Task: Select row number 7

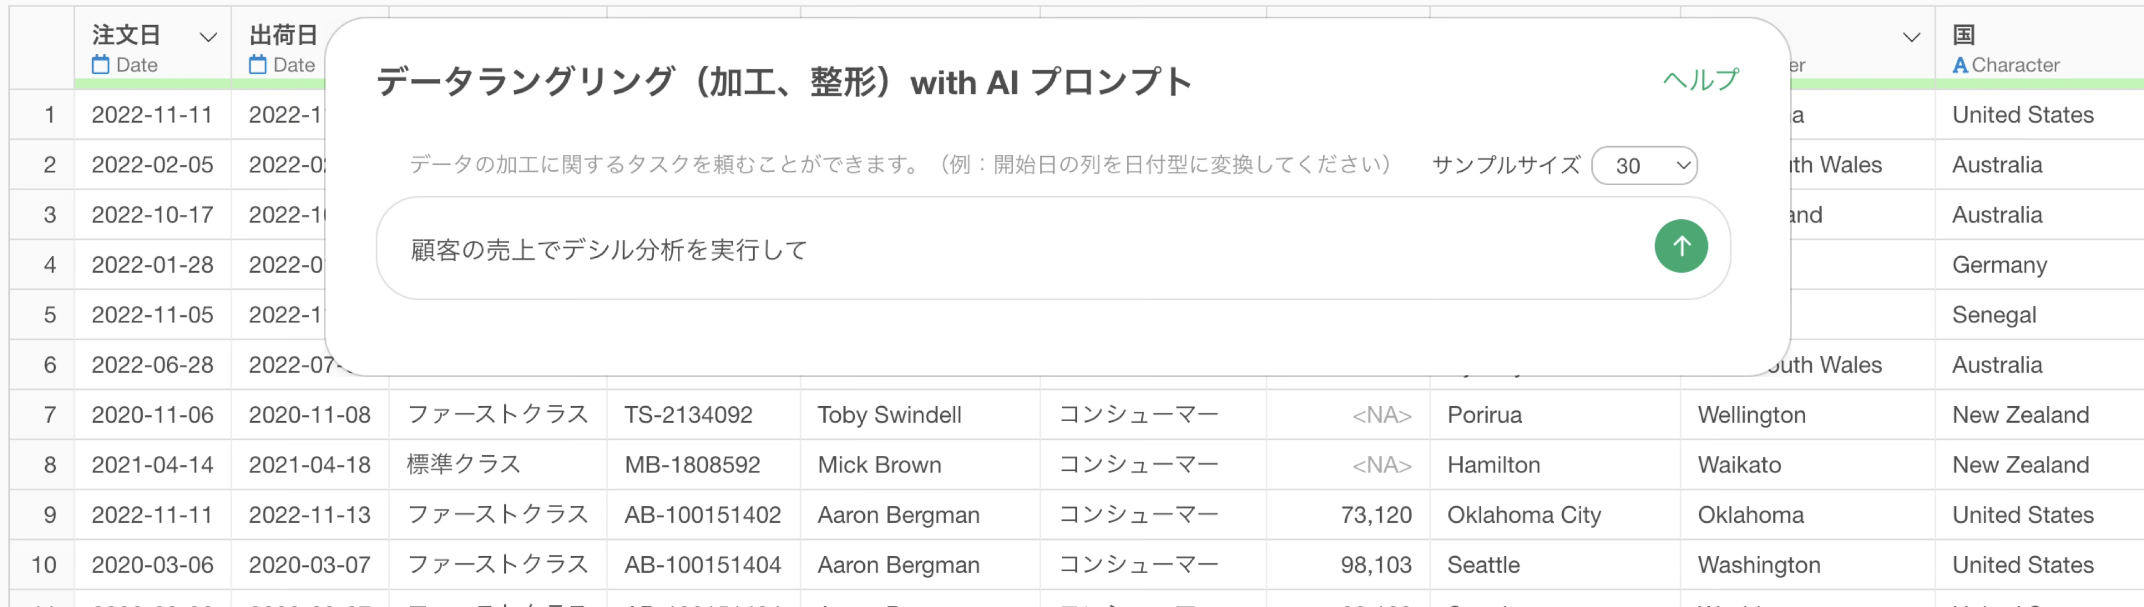Action: coord(50,415)
